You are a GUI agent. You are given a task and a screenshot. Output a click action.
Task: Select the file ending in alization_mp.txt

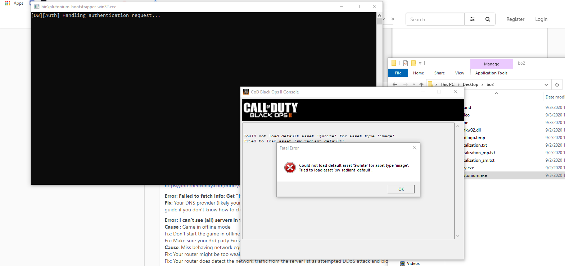click(479, 153)
